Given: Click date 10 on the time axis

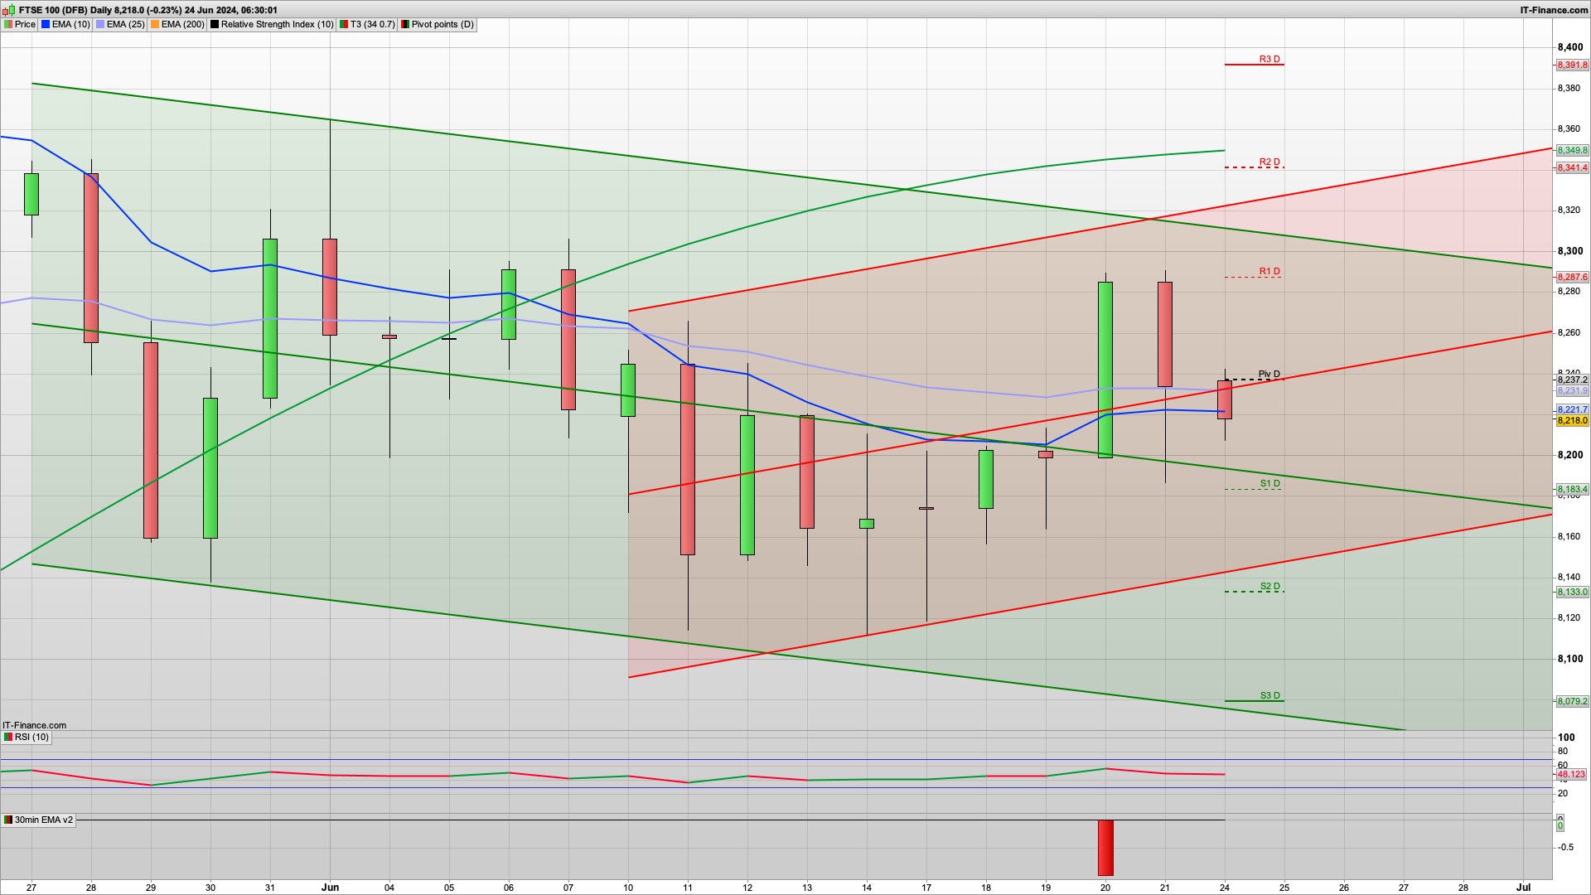Looking at the screenshot, I should pyautogui.click(x=628, y=887).
